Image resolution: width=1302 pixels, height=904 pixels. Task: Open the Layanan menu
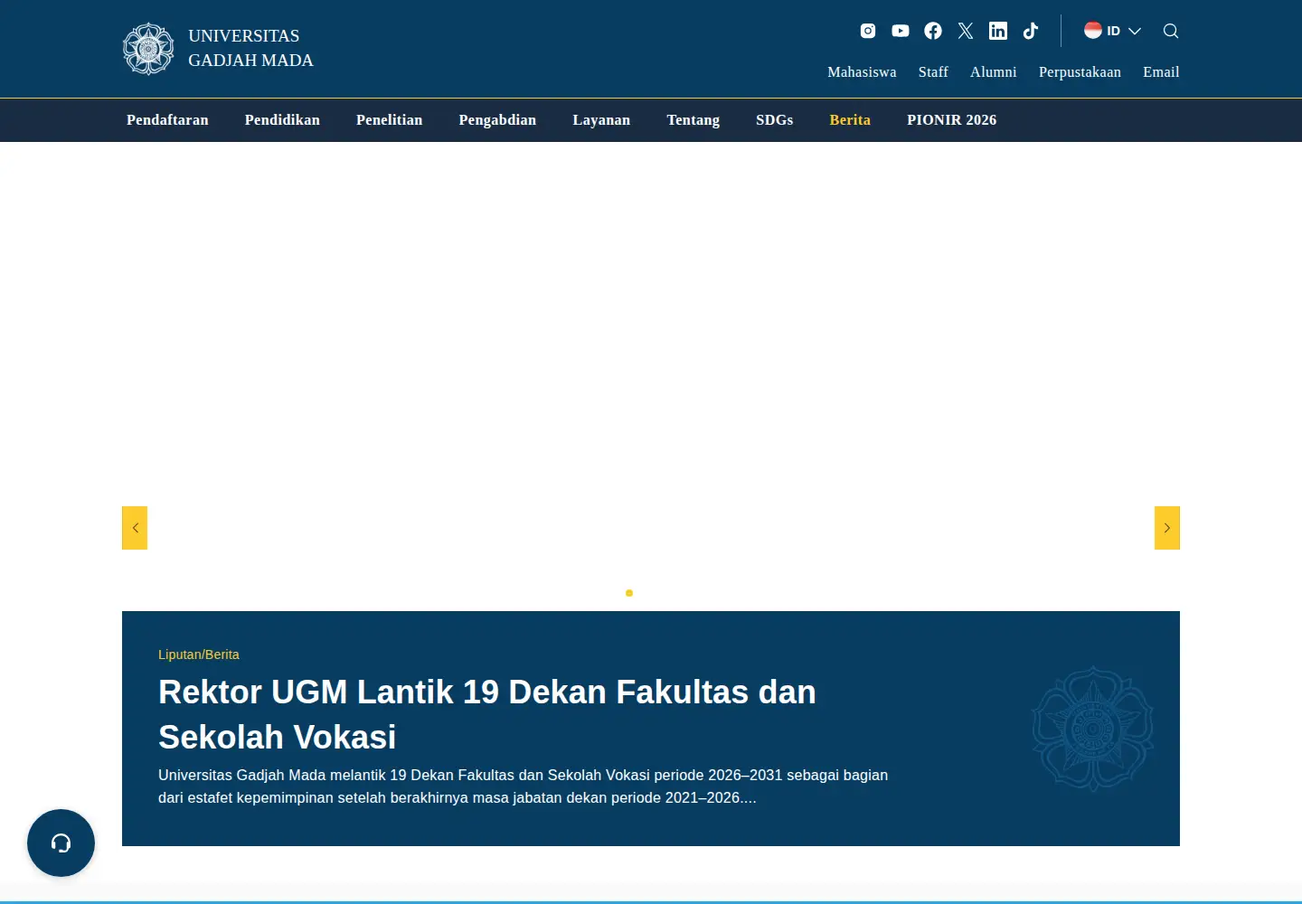coord(601,120)
